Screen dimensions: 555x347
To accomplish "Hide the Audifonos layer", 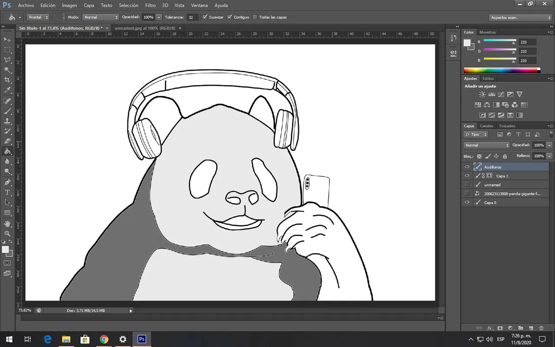I will coord(467,167).
